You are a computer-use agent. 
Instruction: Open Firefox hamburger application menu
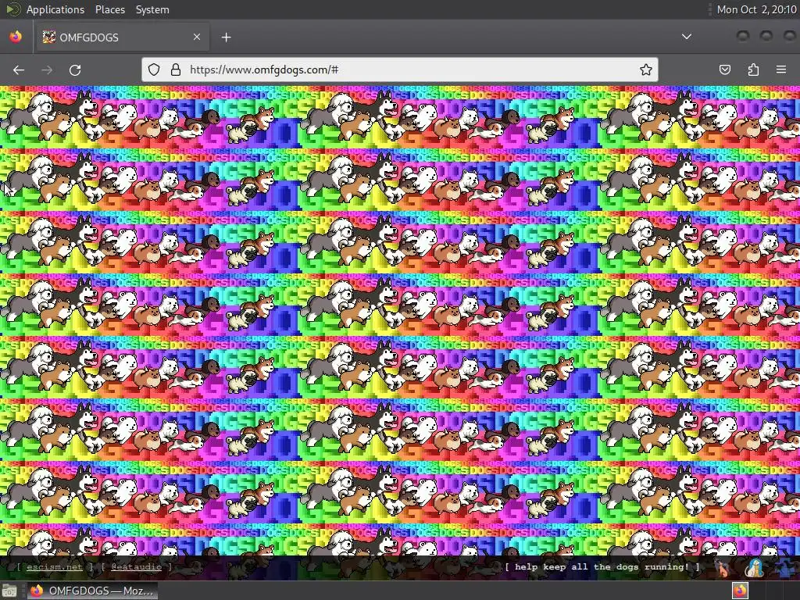click(781, 70)
